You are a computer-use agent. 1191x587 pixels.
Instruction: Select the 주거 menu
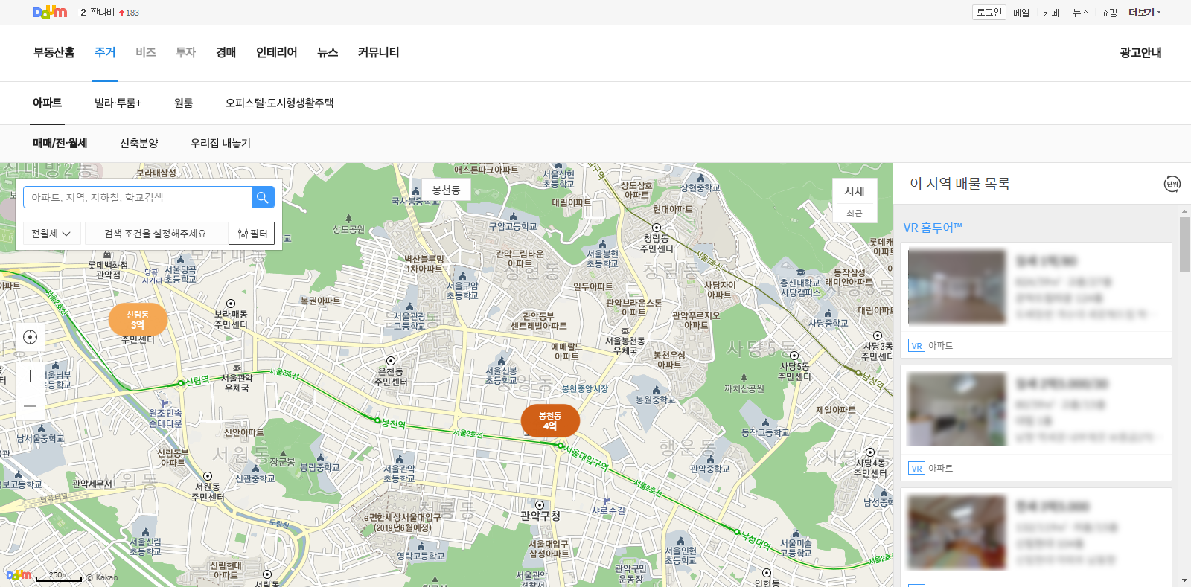tap(105, 52)
